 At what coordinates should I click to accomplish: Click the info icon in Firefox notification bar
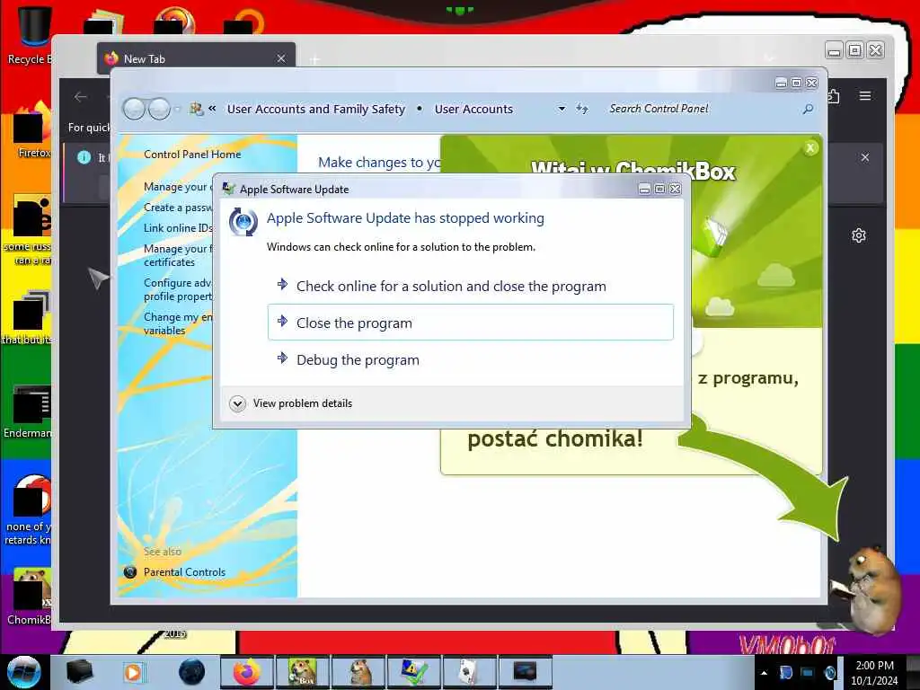point(84,157)
